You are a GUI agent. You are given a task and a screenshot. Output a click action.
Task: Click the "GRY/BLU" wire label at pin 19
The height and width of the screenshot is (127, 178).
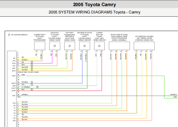(25, 82)
